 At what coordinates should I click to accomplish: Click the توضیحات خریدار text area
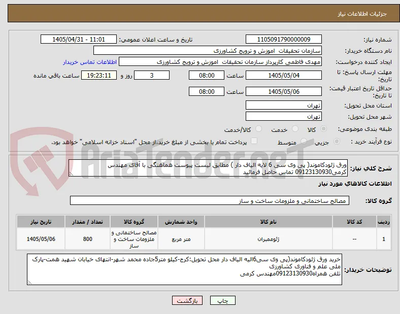184,269
